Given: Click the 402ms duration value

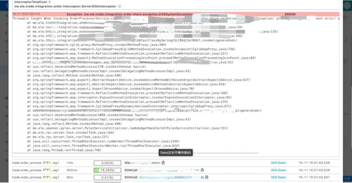Looking at the screenshot, I should 72,170.
